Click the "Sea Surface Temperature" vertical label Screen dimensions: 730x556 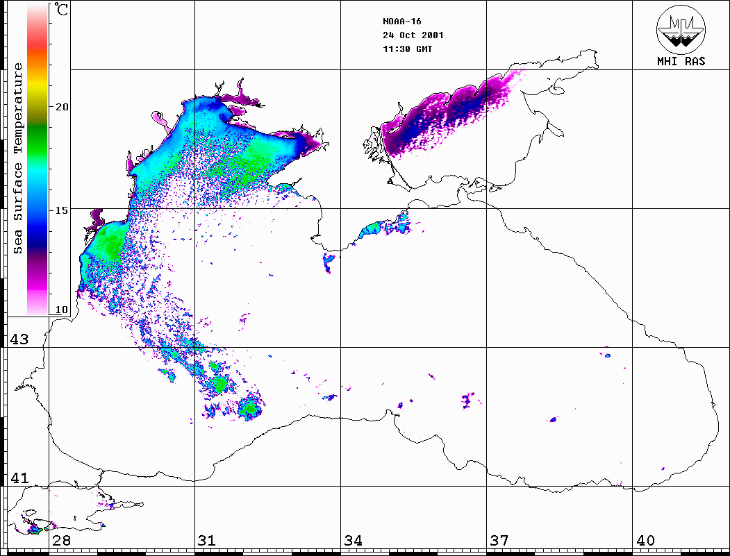(x=17, y=158)
